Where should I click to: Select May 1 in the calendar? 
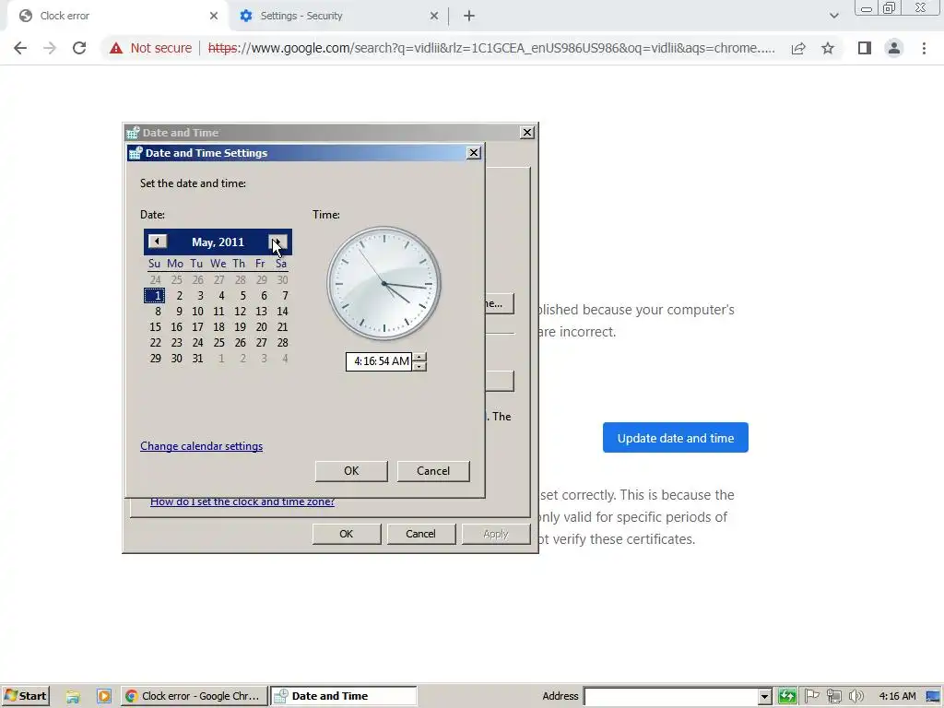(155, 296)
